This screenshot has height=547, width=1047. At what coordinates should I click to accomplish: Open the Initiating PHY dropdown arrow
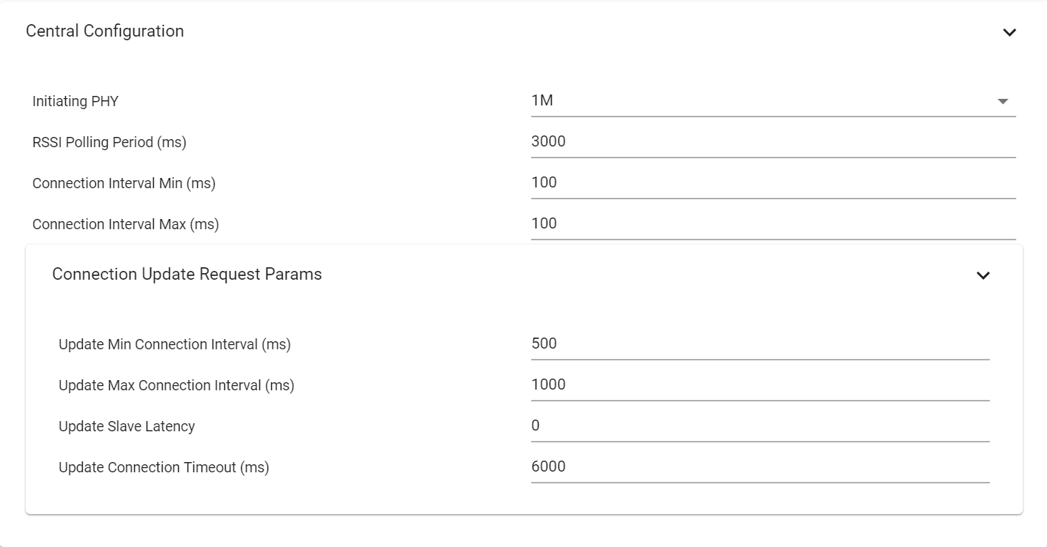1003,101
